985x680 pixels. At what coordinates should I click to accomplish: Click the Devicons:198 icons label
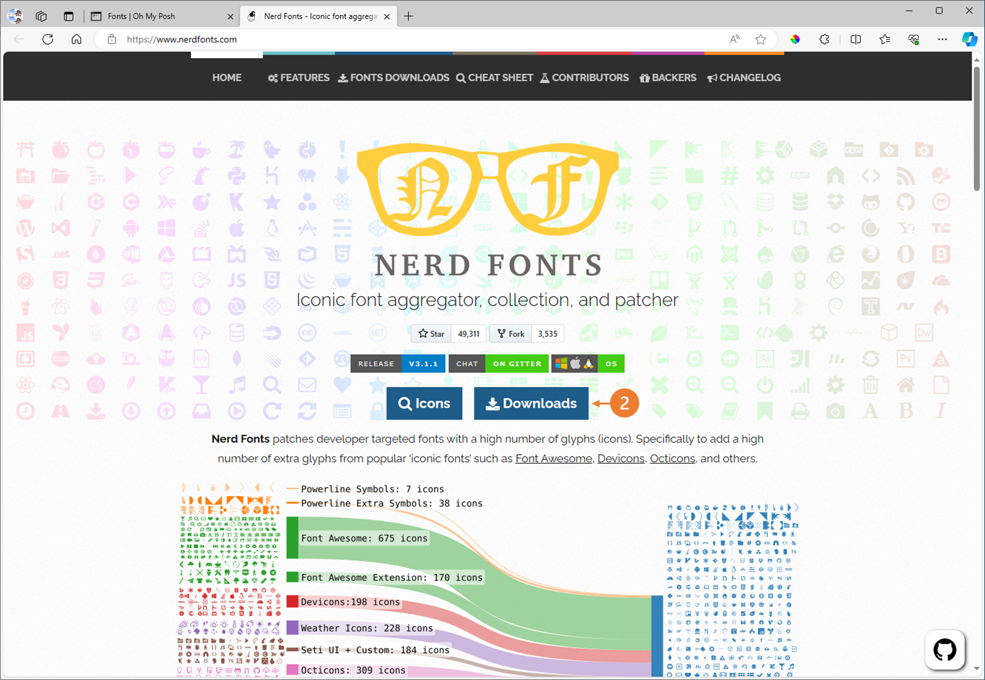(350, 602)
